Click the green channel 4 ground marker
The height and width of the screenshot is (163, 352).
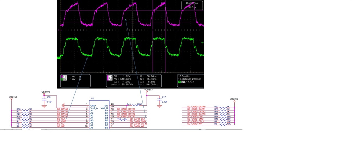(58, 58)
